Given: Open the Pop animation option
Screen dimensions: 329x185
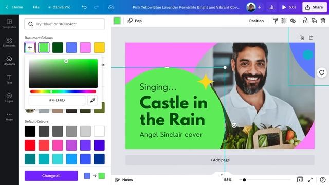Looking at the screenshot, I should 135,21.
